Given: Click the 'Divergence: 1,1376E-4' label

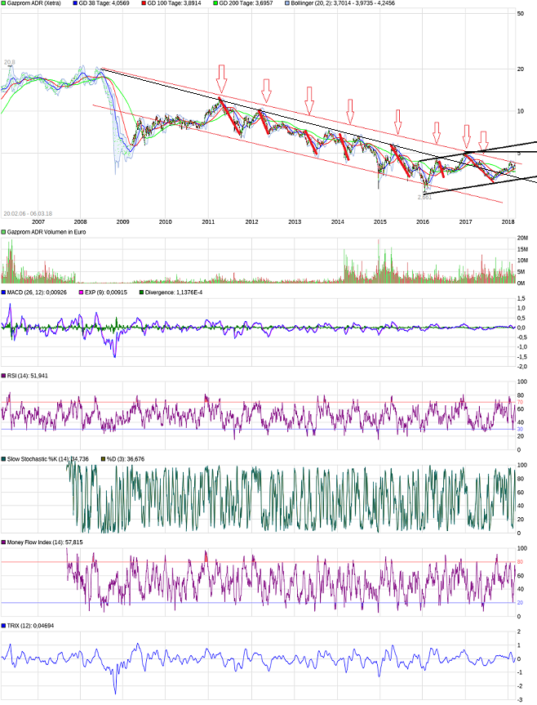Looking at the screenshot, I should pos(173,292).
